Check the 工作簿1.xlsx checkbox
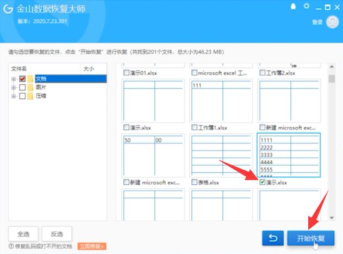This screenshot has width=343, height=254. tap(194, 127)
